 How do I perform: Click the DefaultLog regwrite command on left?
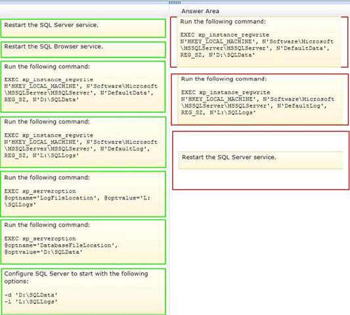(x=83, y=142)
